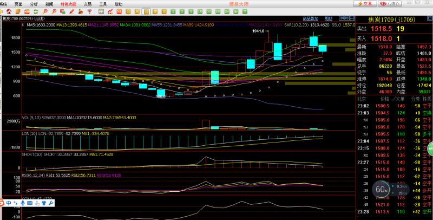Click the red heart button in title bar

(x=390, y=4)
